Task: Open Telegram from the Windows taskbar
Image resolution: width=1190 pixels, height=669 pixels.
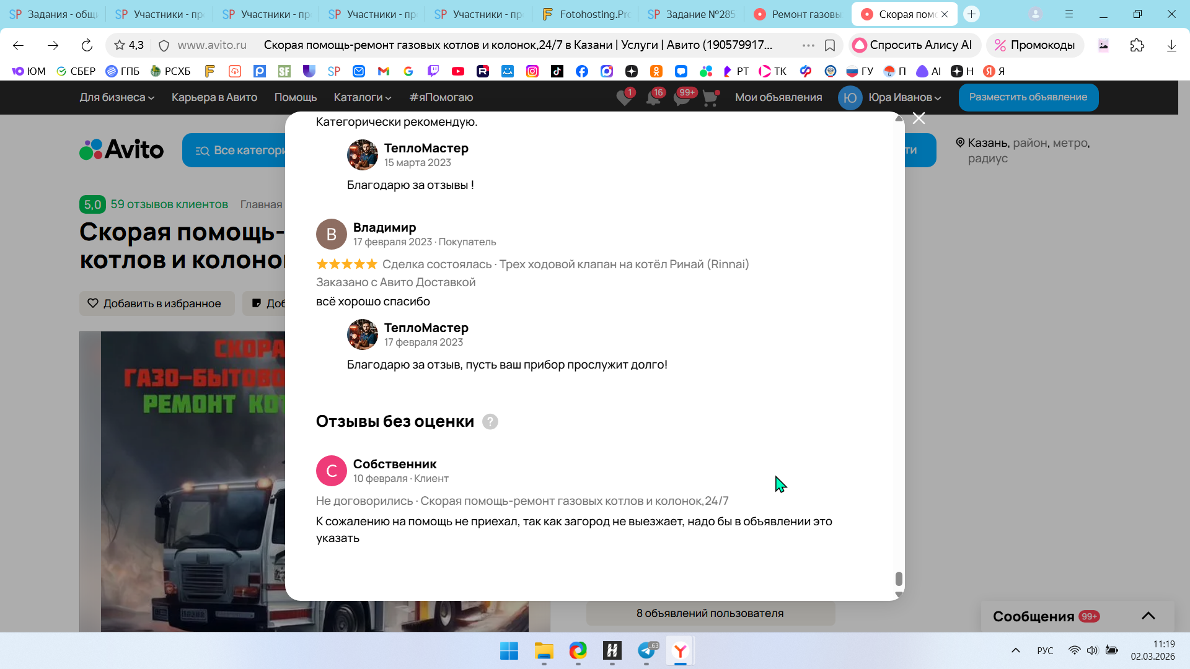Action: (646, 650)
